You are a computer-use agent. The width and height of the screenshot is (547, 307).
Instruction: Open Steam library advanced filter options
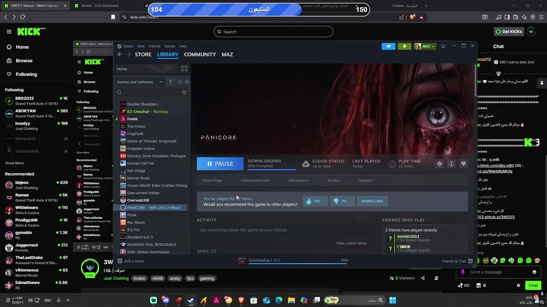[184, 93]
